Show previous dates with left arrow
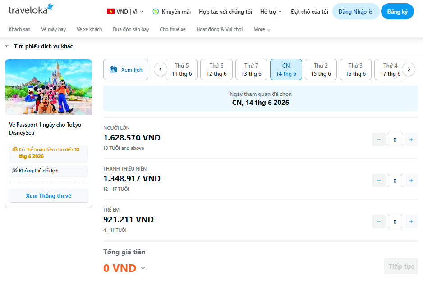 [161, 69]
